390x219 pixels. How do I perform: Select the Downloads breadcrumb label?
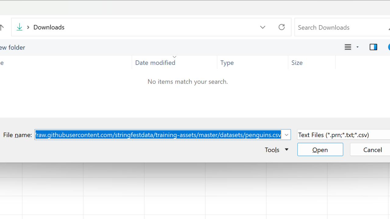[49, 27]
